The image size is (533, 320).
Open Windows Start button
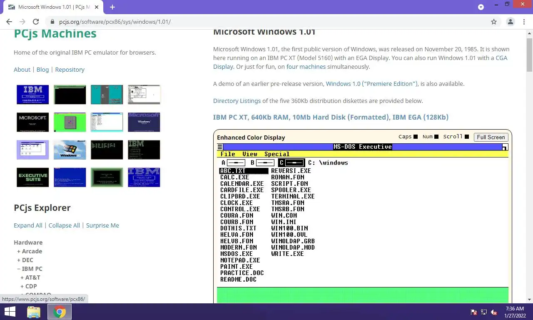10,312
